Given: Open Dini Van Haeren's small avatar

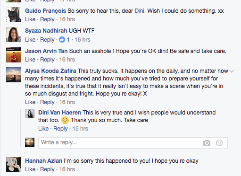Looking at the screenshot, I should click(x=30, y=114).
